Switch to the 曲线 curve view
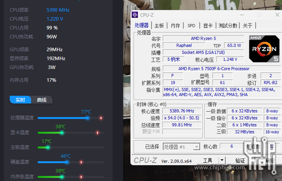 coord(42,100)
